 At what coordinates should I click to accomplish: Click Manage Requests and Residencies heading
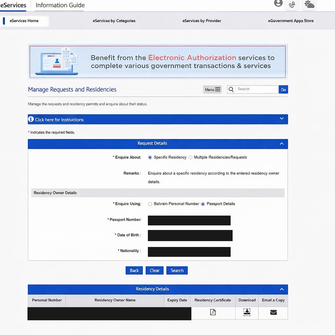coord(72,90)
